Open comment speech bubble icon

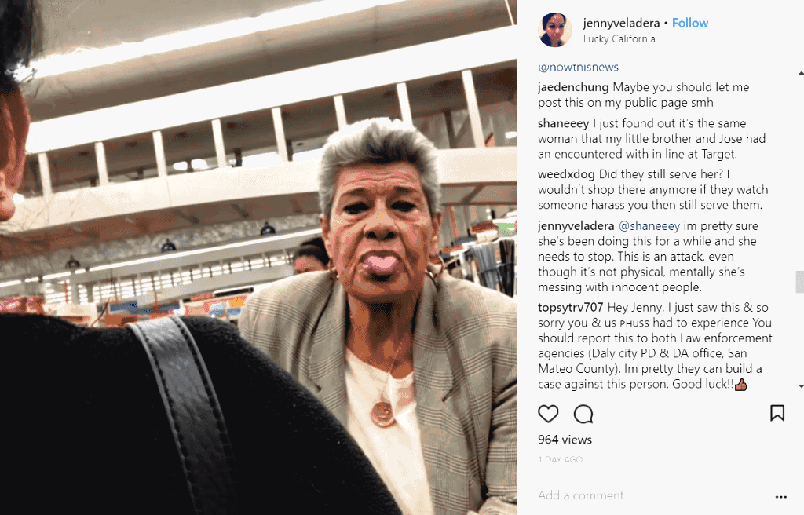pyautogui.click(x=583, y=414)
